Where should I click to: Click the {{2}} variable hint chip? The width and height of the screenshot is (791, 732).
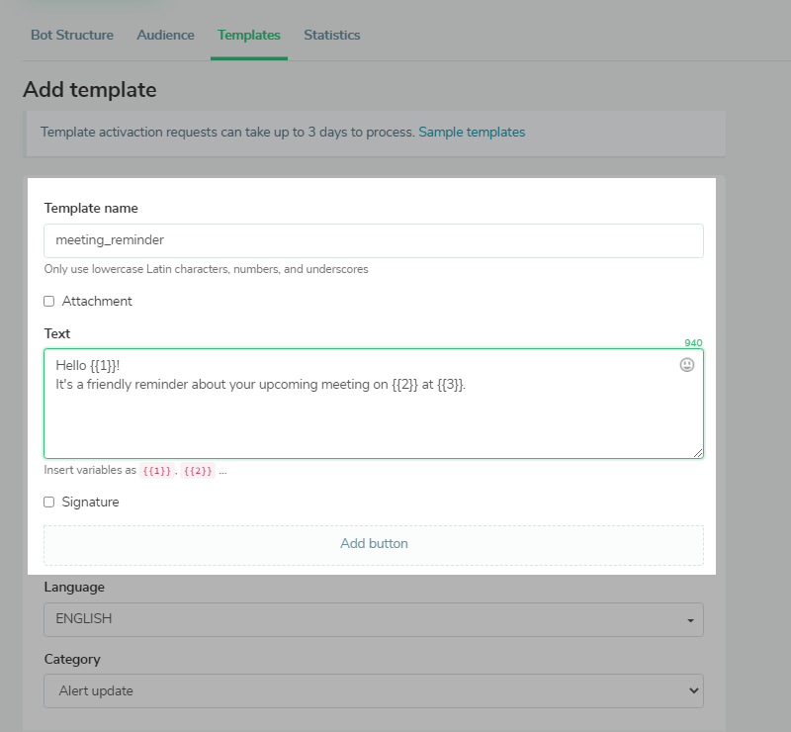(x=197, y=471)
